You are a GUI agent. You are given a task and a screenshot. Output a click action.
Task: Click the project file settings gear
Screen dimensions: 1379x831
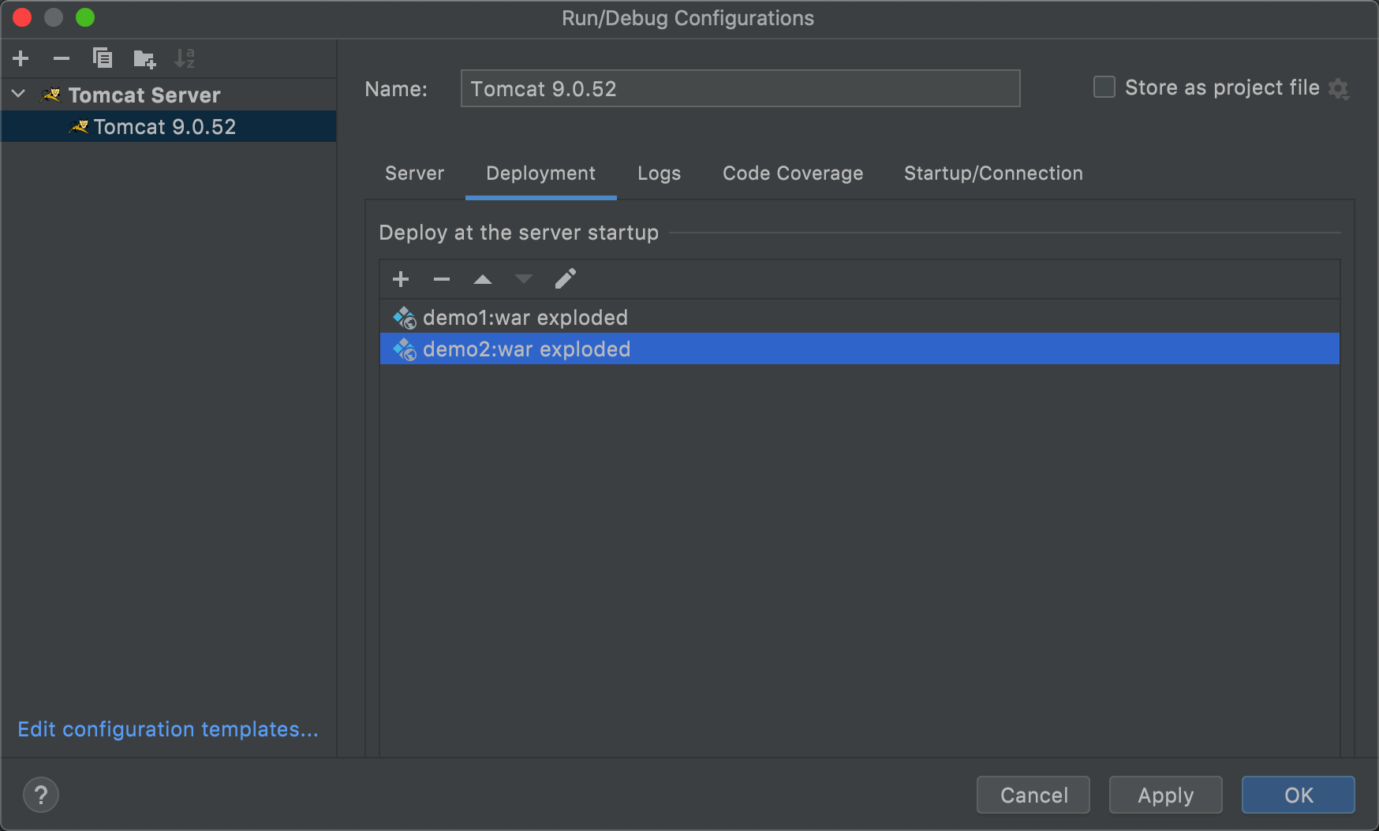point(1339,88)
